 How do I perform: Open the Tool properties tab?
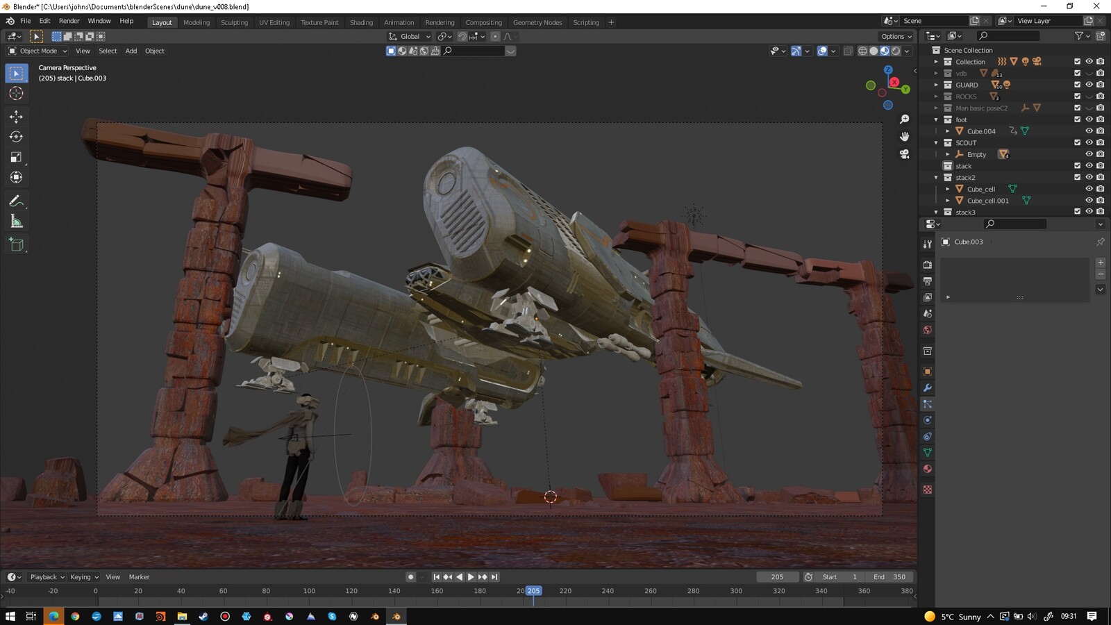(x=927, y=244)
